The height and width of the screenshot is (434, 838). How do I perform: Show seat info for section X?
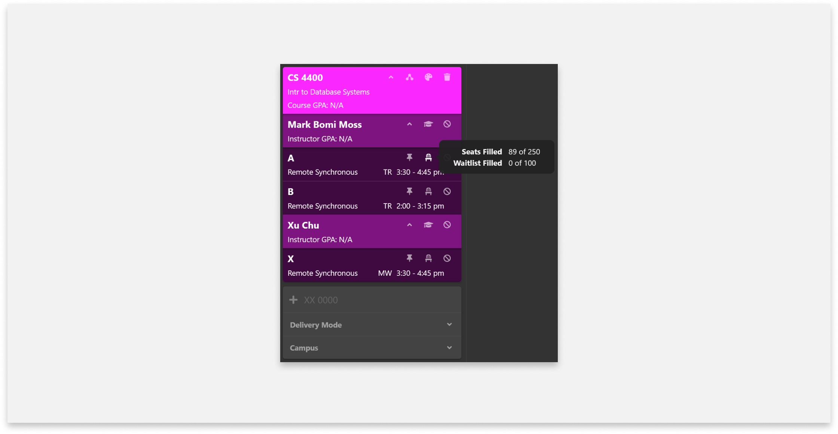(x=428, y=258)
